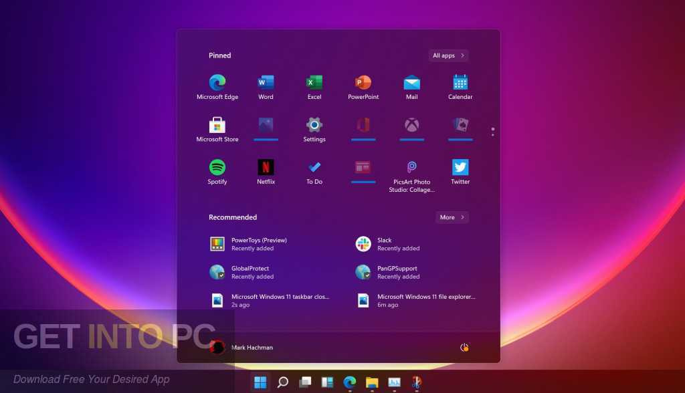Open the Calender pinned app
The image size is (685, 393).
click(x=460, y=88)
